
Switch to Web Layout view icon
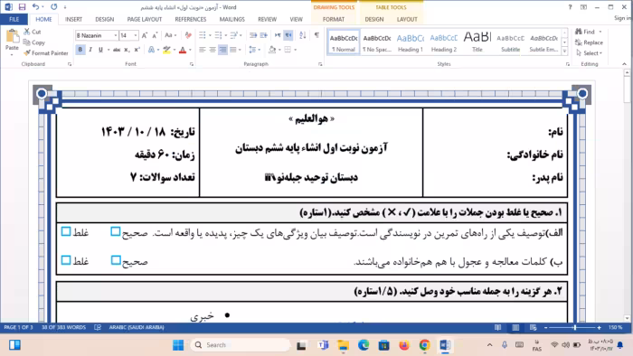tap(534, 327)
